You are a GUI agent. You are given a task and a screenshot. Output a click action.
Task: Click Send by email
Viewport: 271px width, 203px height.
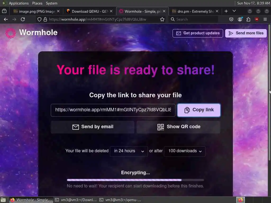tap(93, 127)
